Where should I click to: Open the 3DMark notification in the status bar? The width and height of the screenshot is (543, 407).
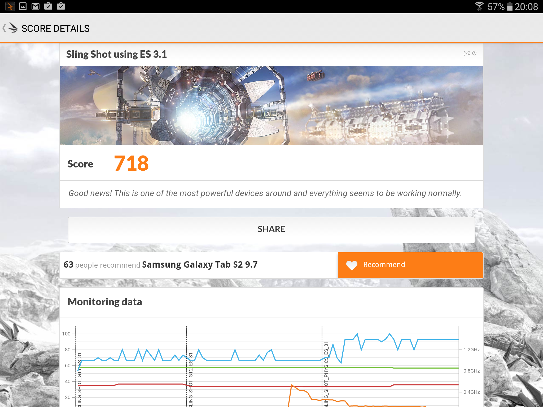pos(10,6)
